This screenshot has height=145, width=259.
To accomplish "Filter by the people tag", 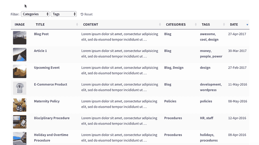I will tap(205, 56).
